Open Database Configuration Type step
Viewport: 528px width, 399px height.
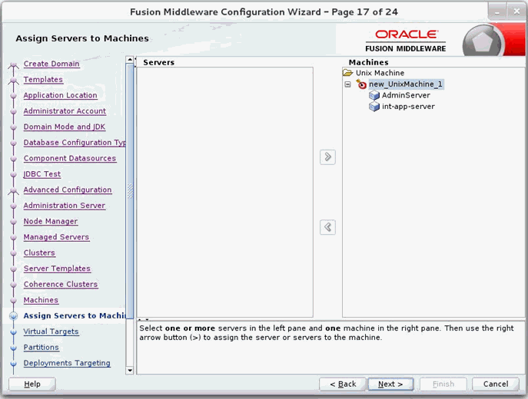(x=75, y=143)
